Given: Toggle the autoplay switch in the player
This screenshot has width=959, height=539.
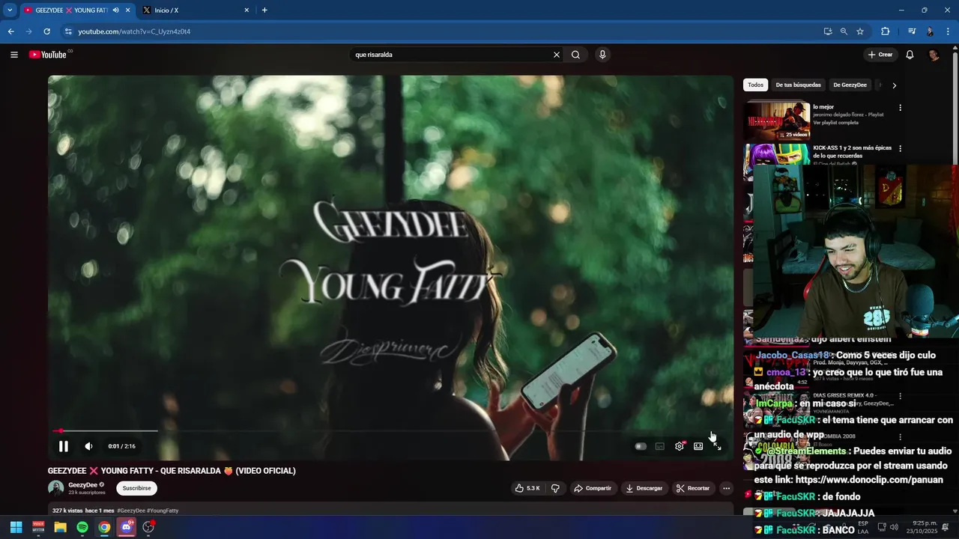Looking at the screenshot, I should (x=641, y=446).
